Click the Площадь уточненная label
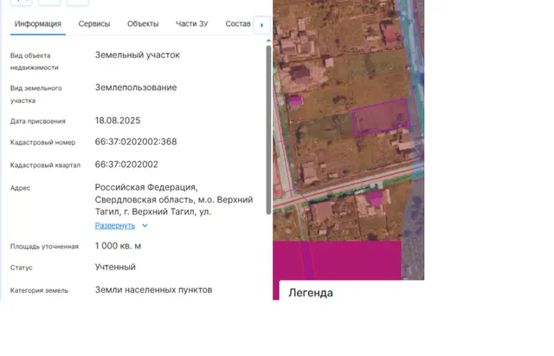Image resolution: width=554 pixels, height=356 pixels. point(44,246)
